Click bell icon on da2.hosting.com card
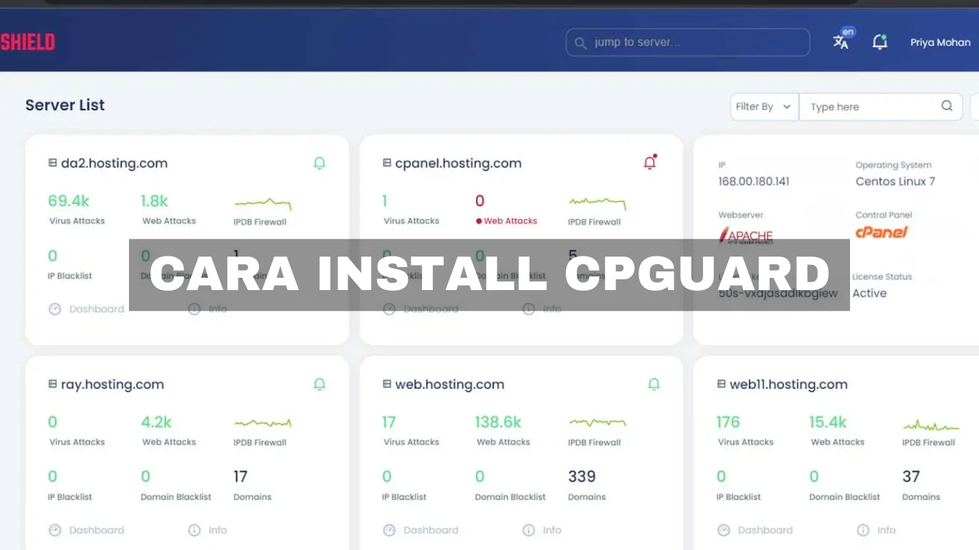The width and height of the screenshot is (979, 550). [x=320, y=163]
